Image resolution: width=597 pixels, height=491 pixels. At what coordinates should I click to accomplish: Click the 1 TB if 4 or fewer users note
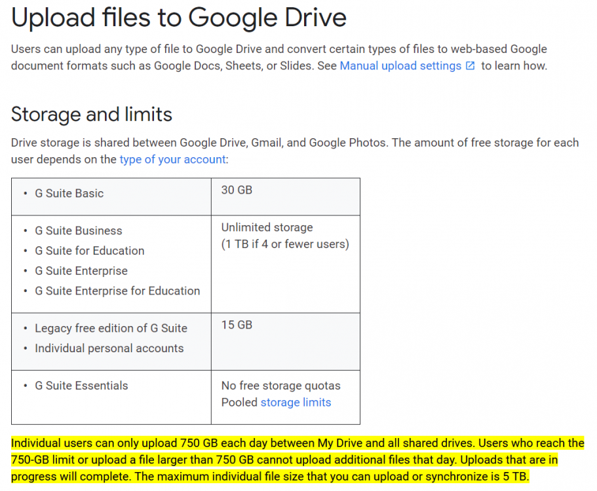[x=285, y=244]
